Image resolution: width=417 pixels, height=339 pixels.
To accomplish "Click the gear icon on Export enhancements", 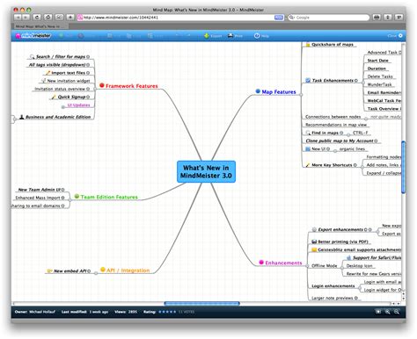I will [314, 230].
